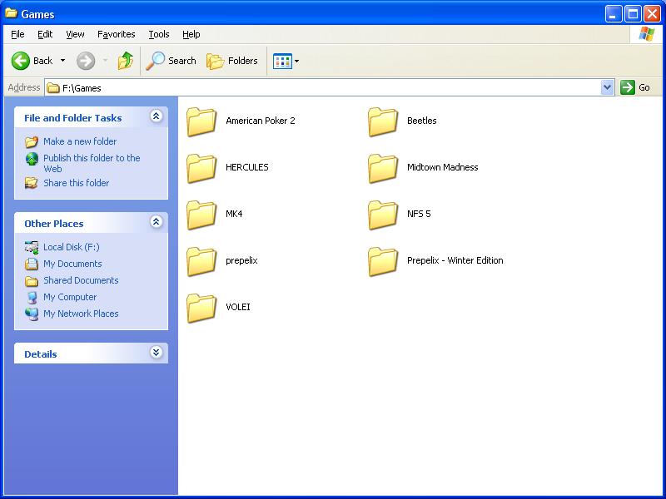Click the Local Disk drive icon
The width and height of the screenshot is (666, 499).
32,247
